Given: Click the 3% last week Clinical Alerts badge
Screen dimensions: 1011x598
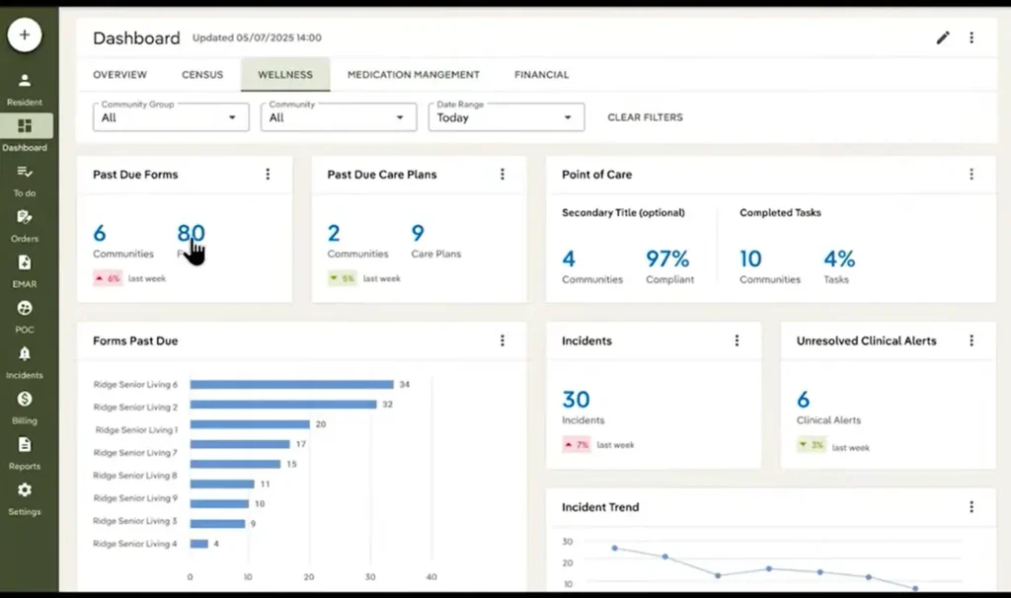Looking at the screenshot, I should 812,445.
